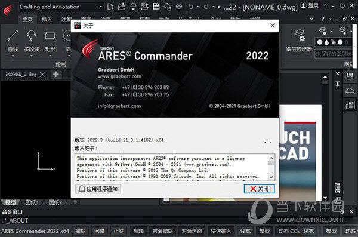The height and width of the screenshot is (237, 358).
Task: Click the New document icon in the top toolbar
Action: [x=110, y=7]
